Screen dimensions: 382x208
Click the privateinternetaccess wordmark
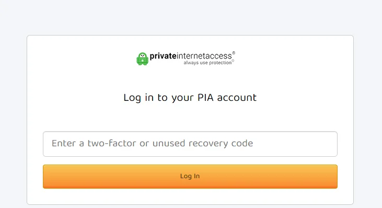pos(191,56)
